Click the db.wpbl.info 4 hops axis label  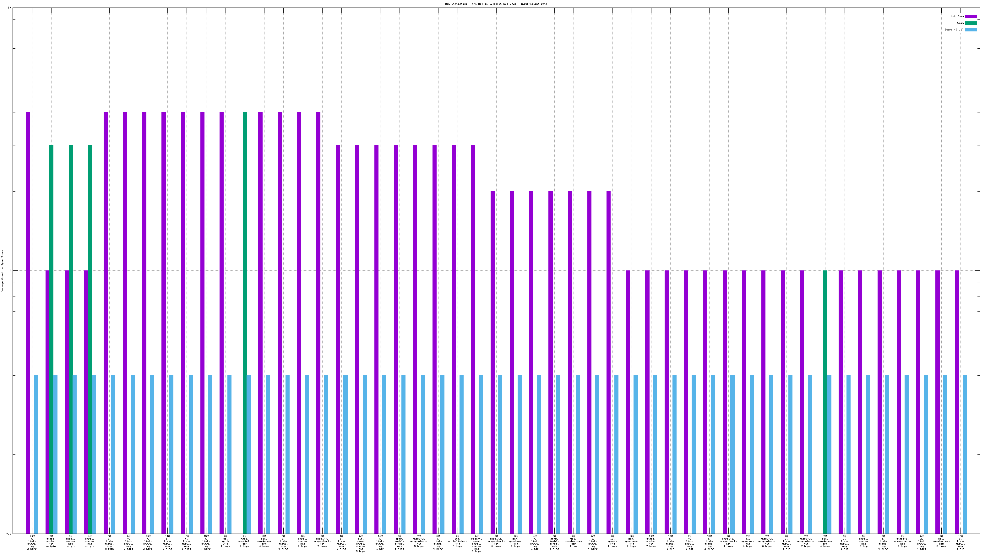pyautogui.click(x=225, y=541)
